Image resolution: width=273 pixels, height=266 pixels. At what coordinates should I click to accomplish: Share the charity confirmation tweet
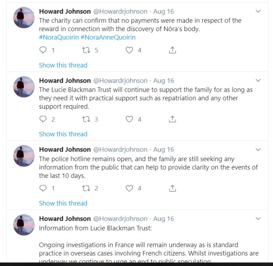pos(172,50)
